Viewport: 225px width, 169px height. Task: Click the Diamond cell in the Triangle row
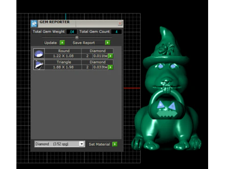point(97,62)
